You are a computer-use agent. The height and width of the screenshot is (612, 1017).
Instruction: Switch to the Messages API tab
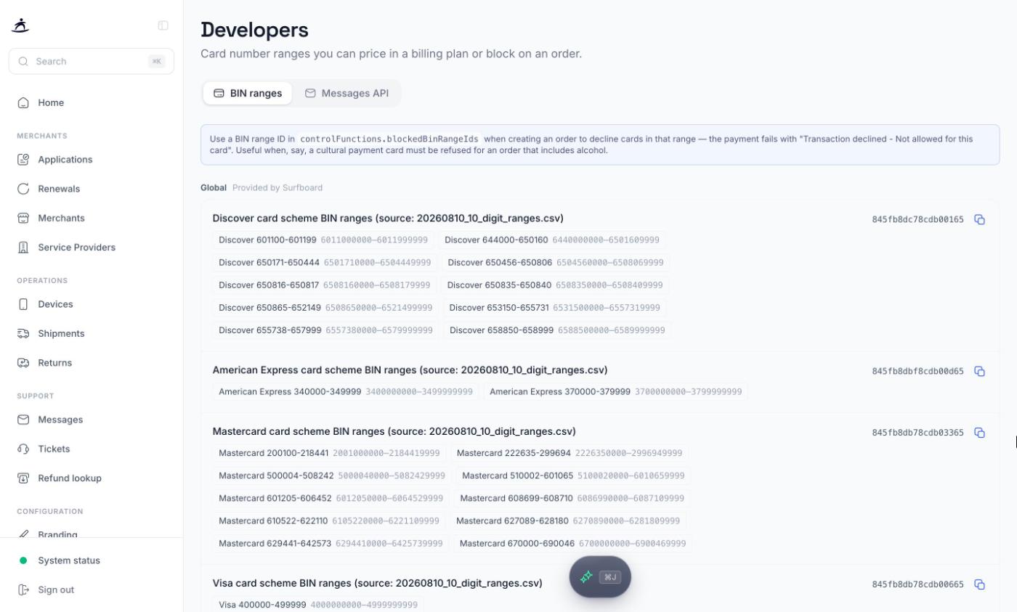coord(347,93)
